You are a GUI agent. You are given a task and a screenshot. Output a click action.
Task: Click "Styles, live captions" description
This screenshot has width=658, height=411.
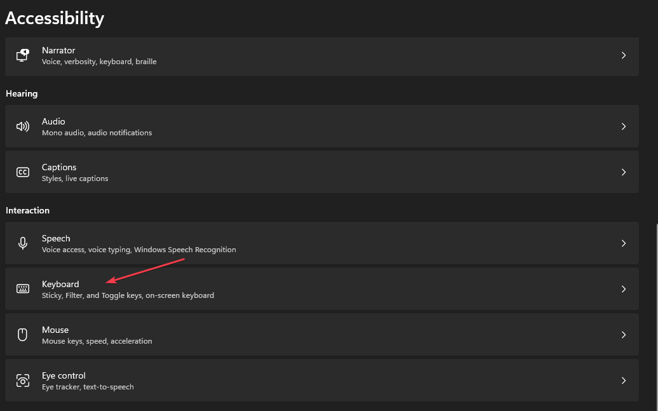[x=75, y=179]
